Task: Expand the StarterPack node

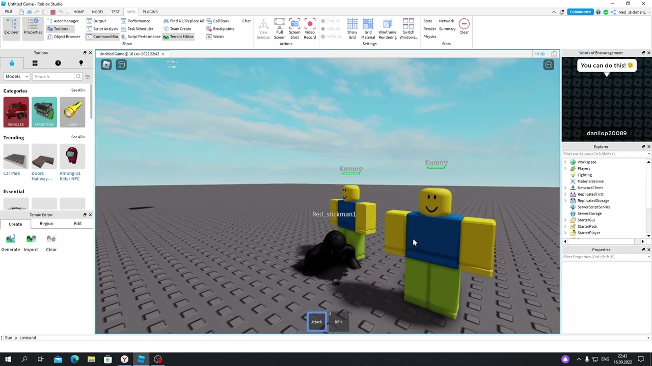Action: pyautogui.click(x=565, y=226)
